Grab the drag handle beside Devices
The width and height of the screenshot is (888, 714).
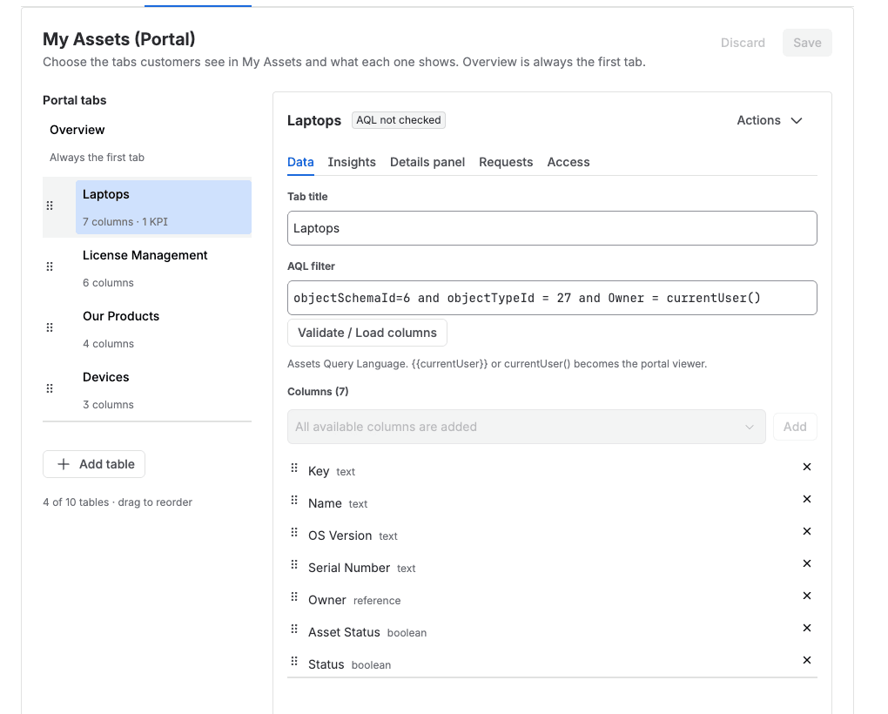click(50, 388)
